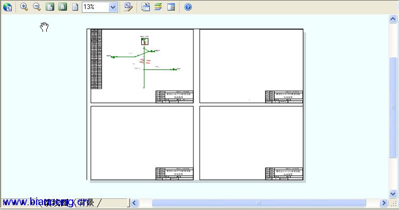Open the shape properties pencil icon

tap(128, 7)
